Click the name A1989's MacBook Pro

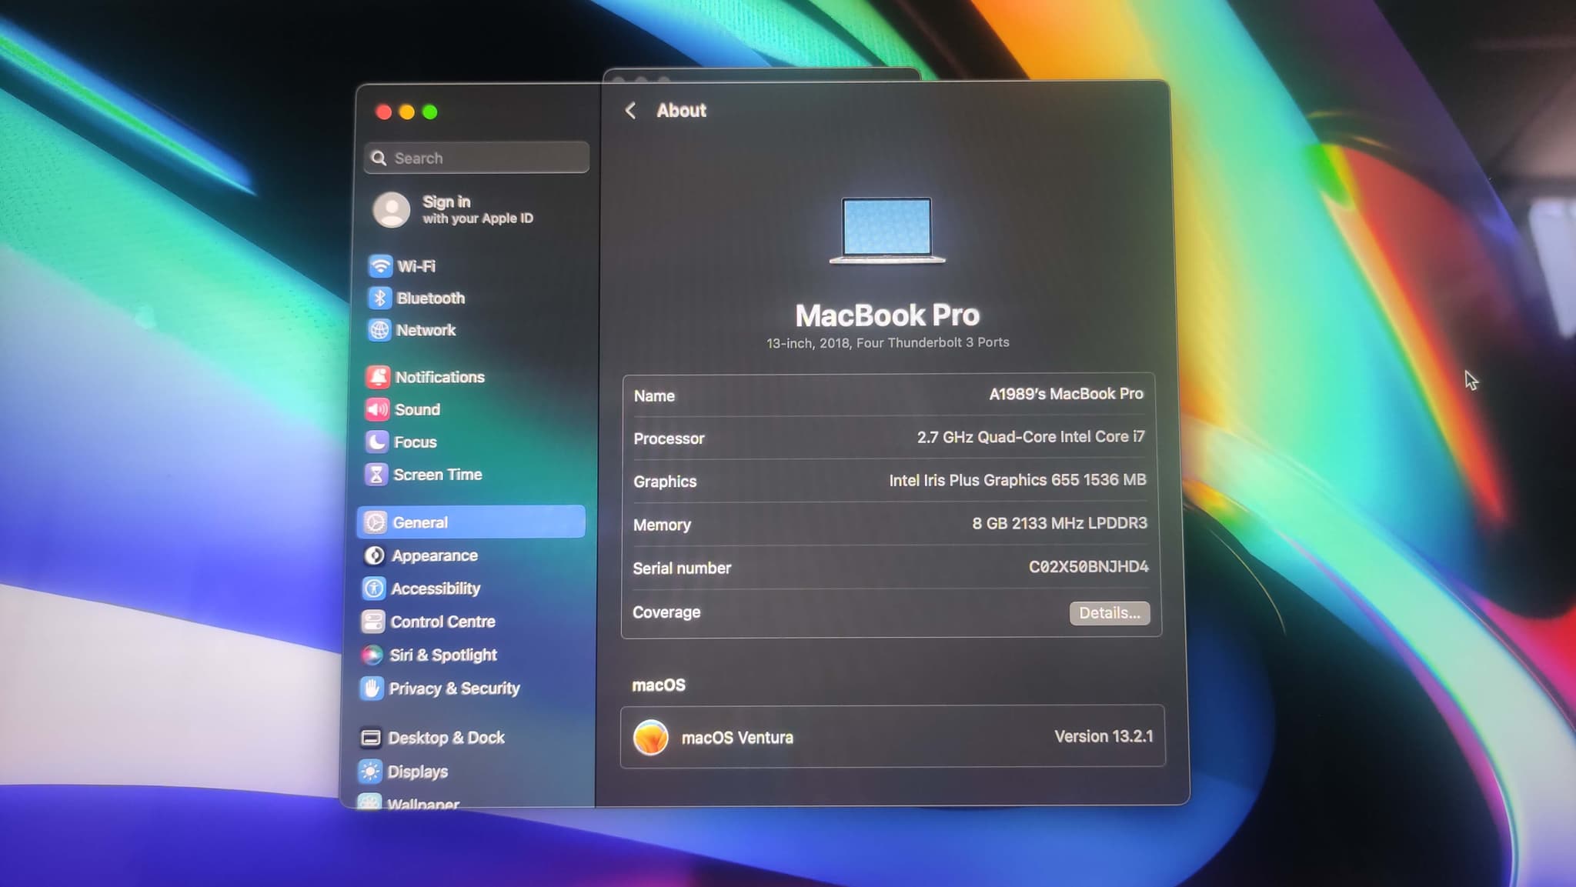[x=1066, y=394]
